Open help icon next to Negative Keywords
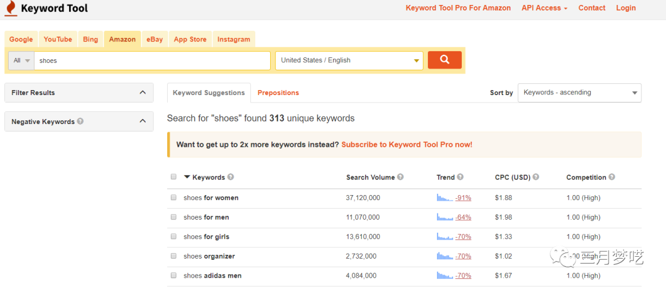This screenshot has width=666, height=287. (80, 121)
